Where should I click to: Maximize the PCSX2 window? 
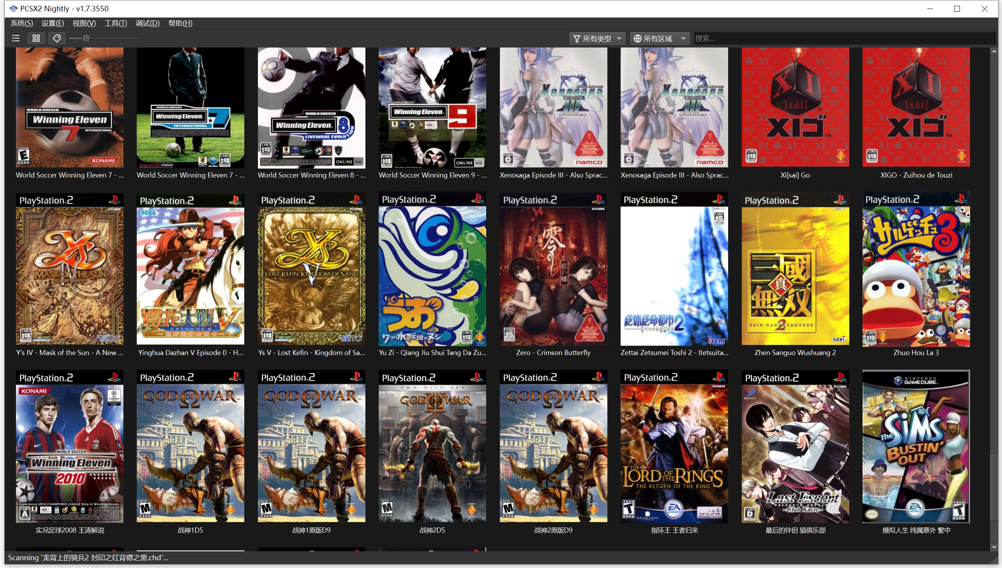click(x=957, y=9)
